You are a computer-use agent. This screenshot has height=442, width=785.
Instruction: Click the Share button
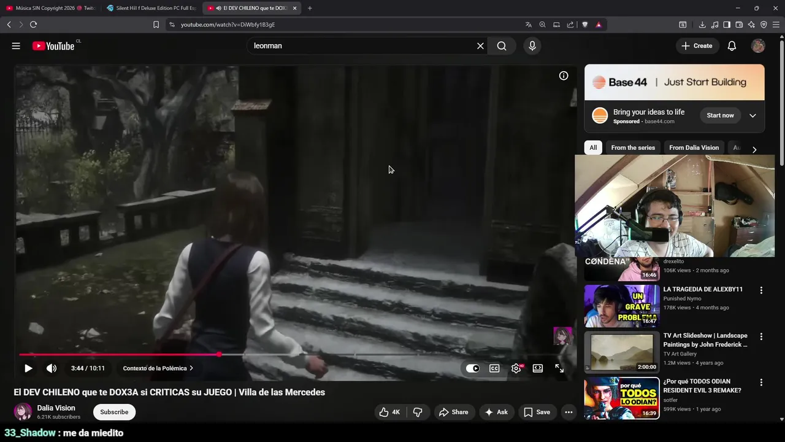[x=453, y=412]
